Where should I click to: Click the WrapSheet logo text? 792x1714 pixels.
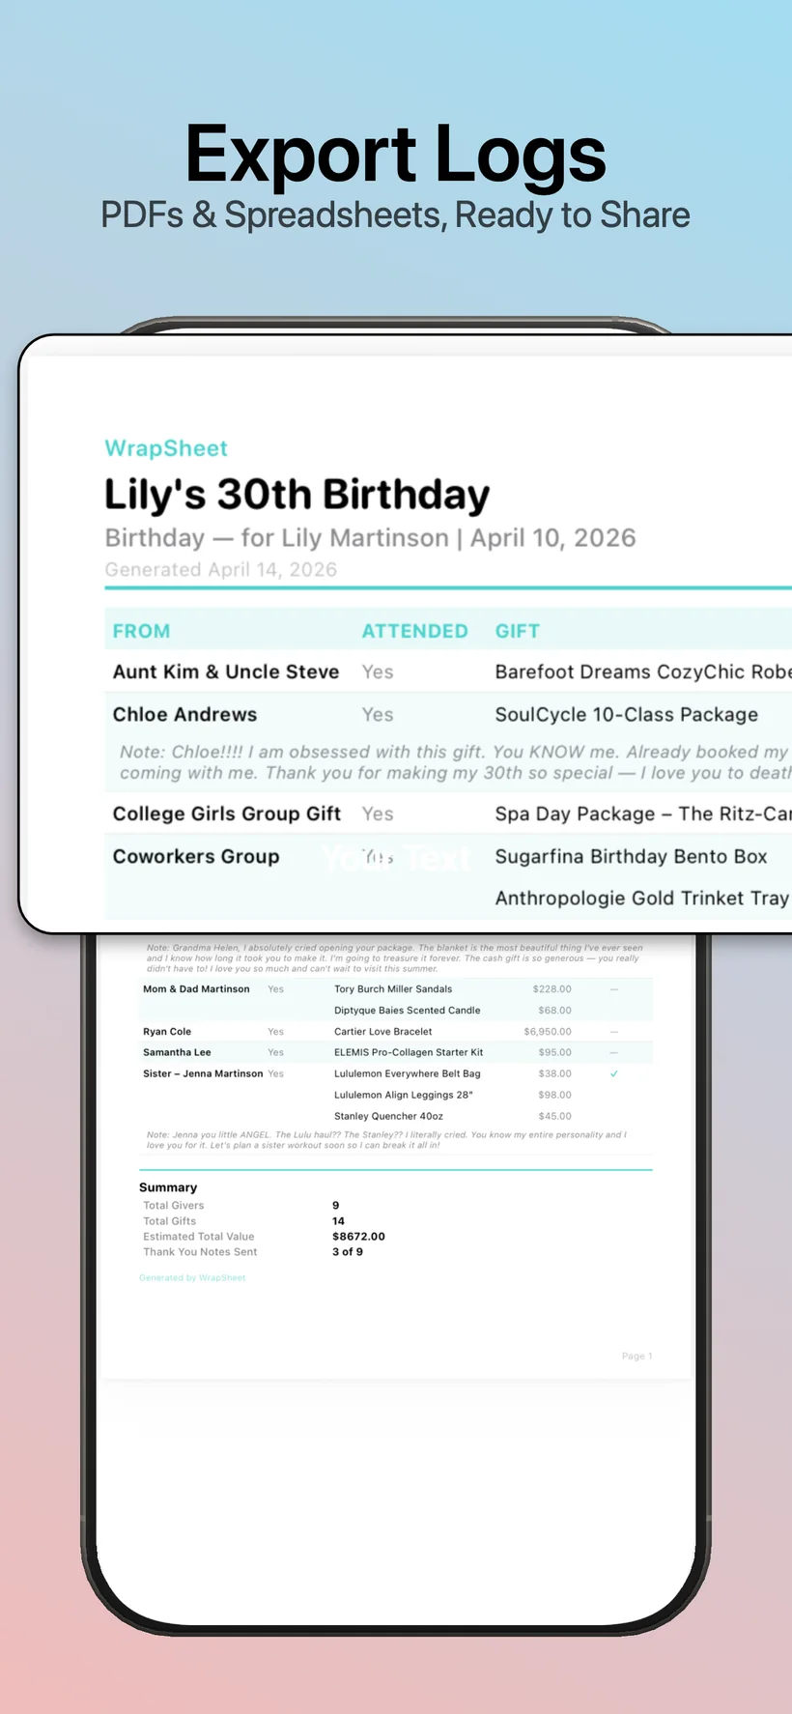tap(166, 448)
